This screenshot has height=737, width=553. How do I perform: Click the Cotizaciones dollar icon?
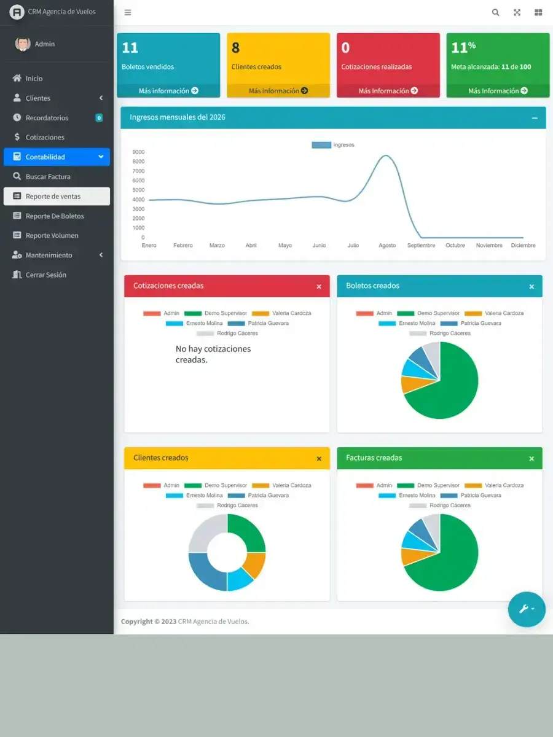(17, 137)
